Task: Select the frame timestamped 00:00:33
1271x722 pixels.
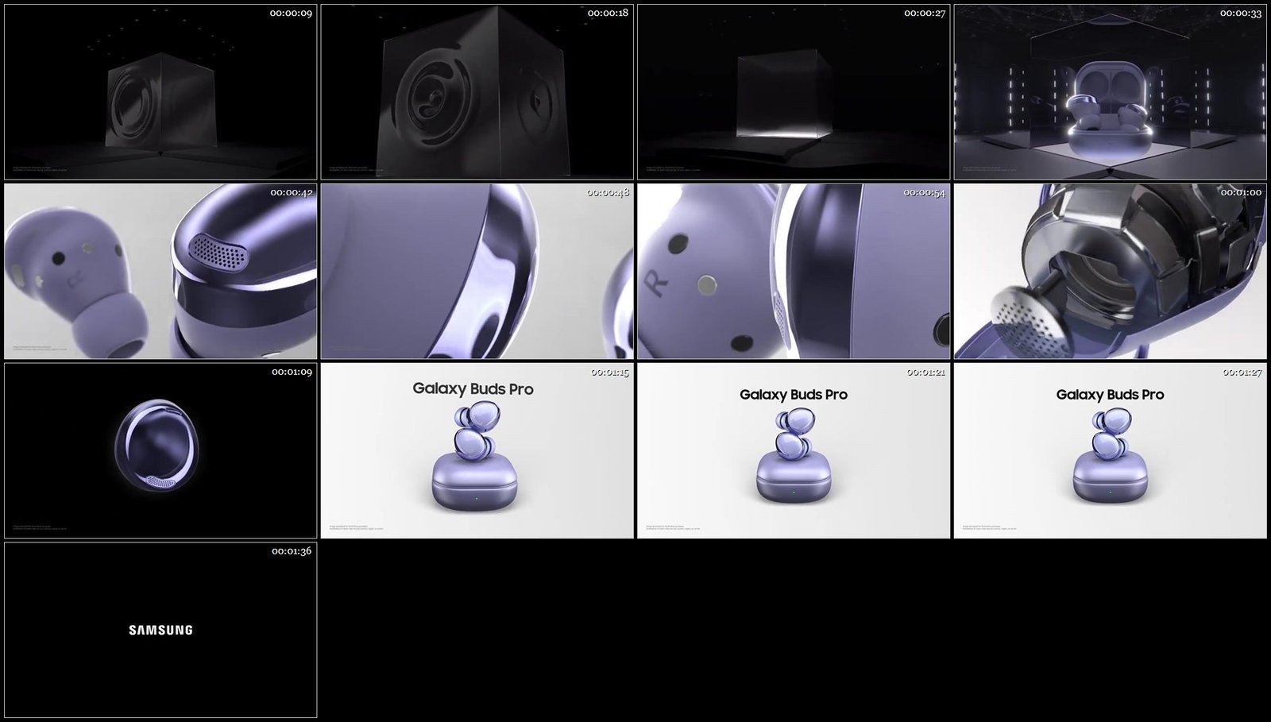Action: point(1111,92)
